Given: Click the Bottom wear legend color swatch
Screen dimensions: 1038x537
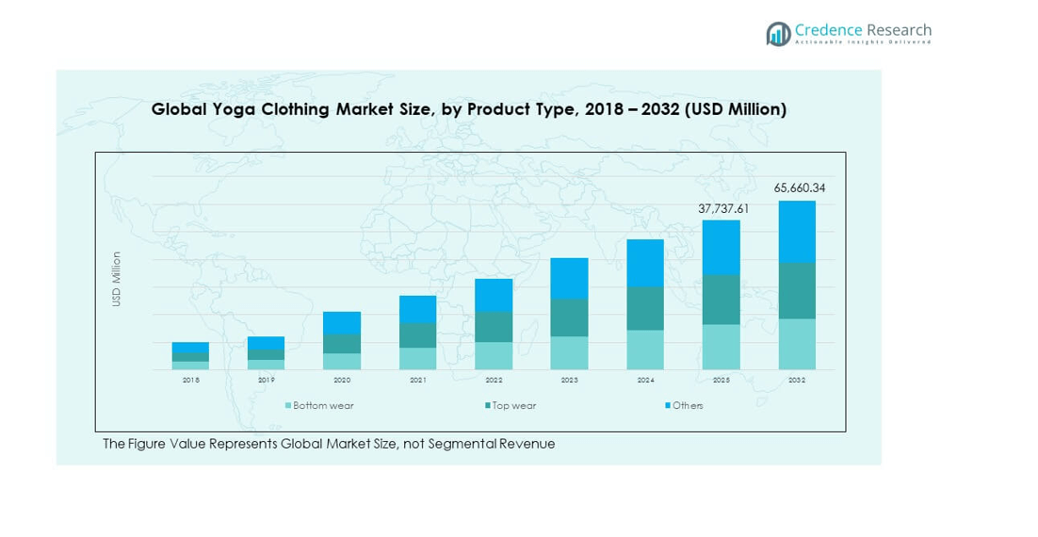Looking at the screenshot, I should click(x=288, y=406).
